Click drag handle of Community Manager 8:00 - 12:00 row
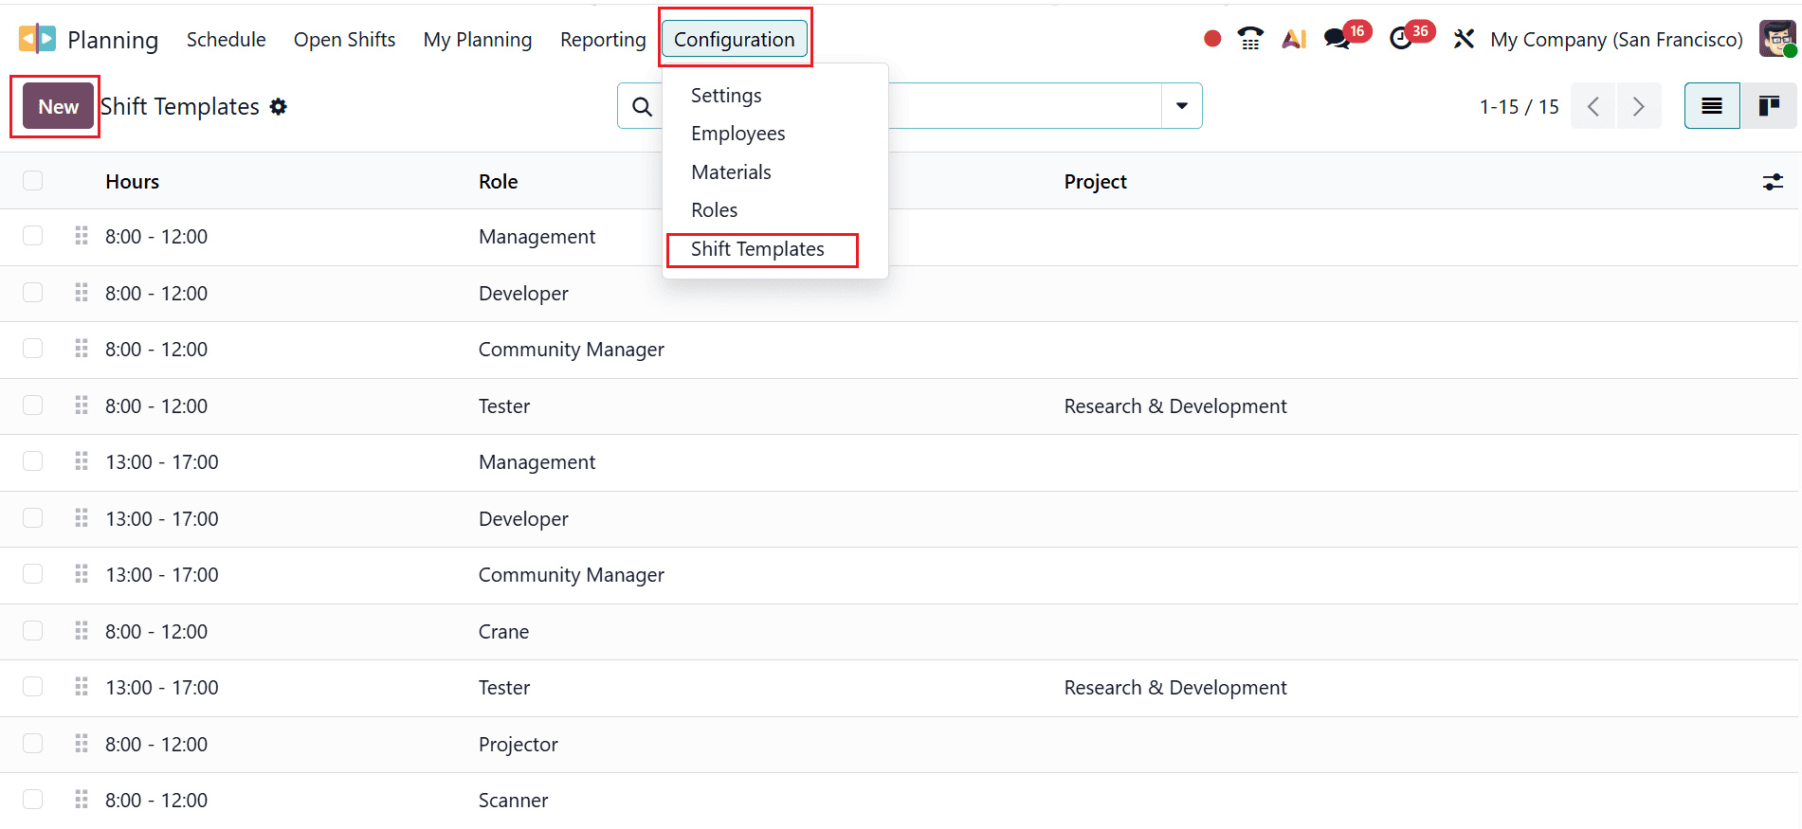Image resolution: width=1802 pixels, height=829 pixels. click(x=82, y=349)
